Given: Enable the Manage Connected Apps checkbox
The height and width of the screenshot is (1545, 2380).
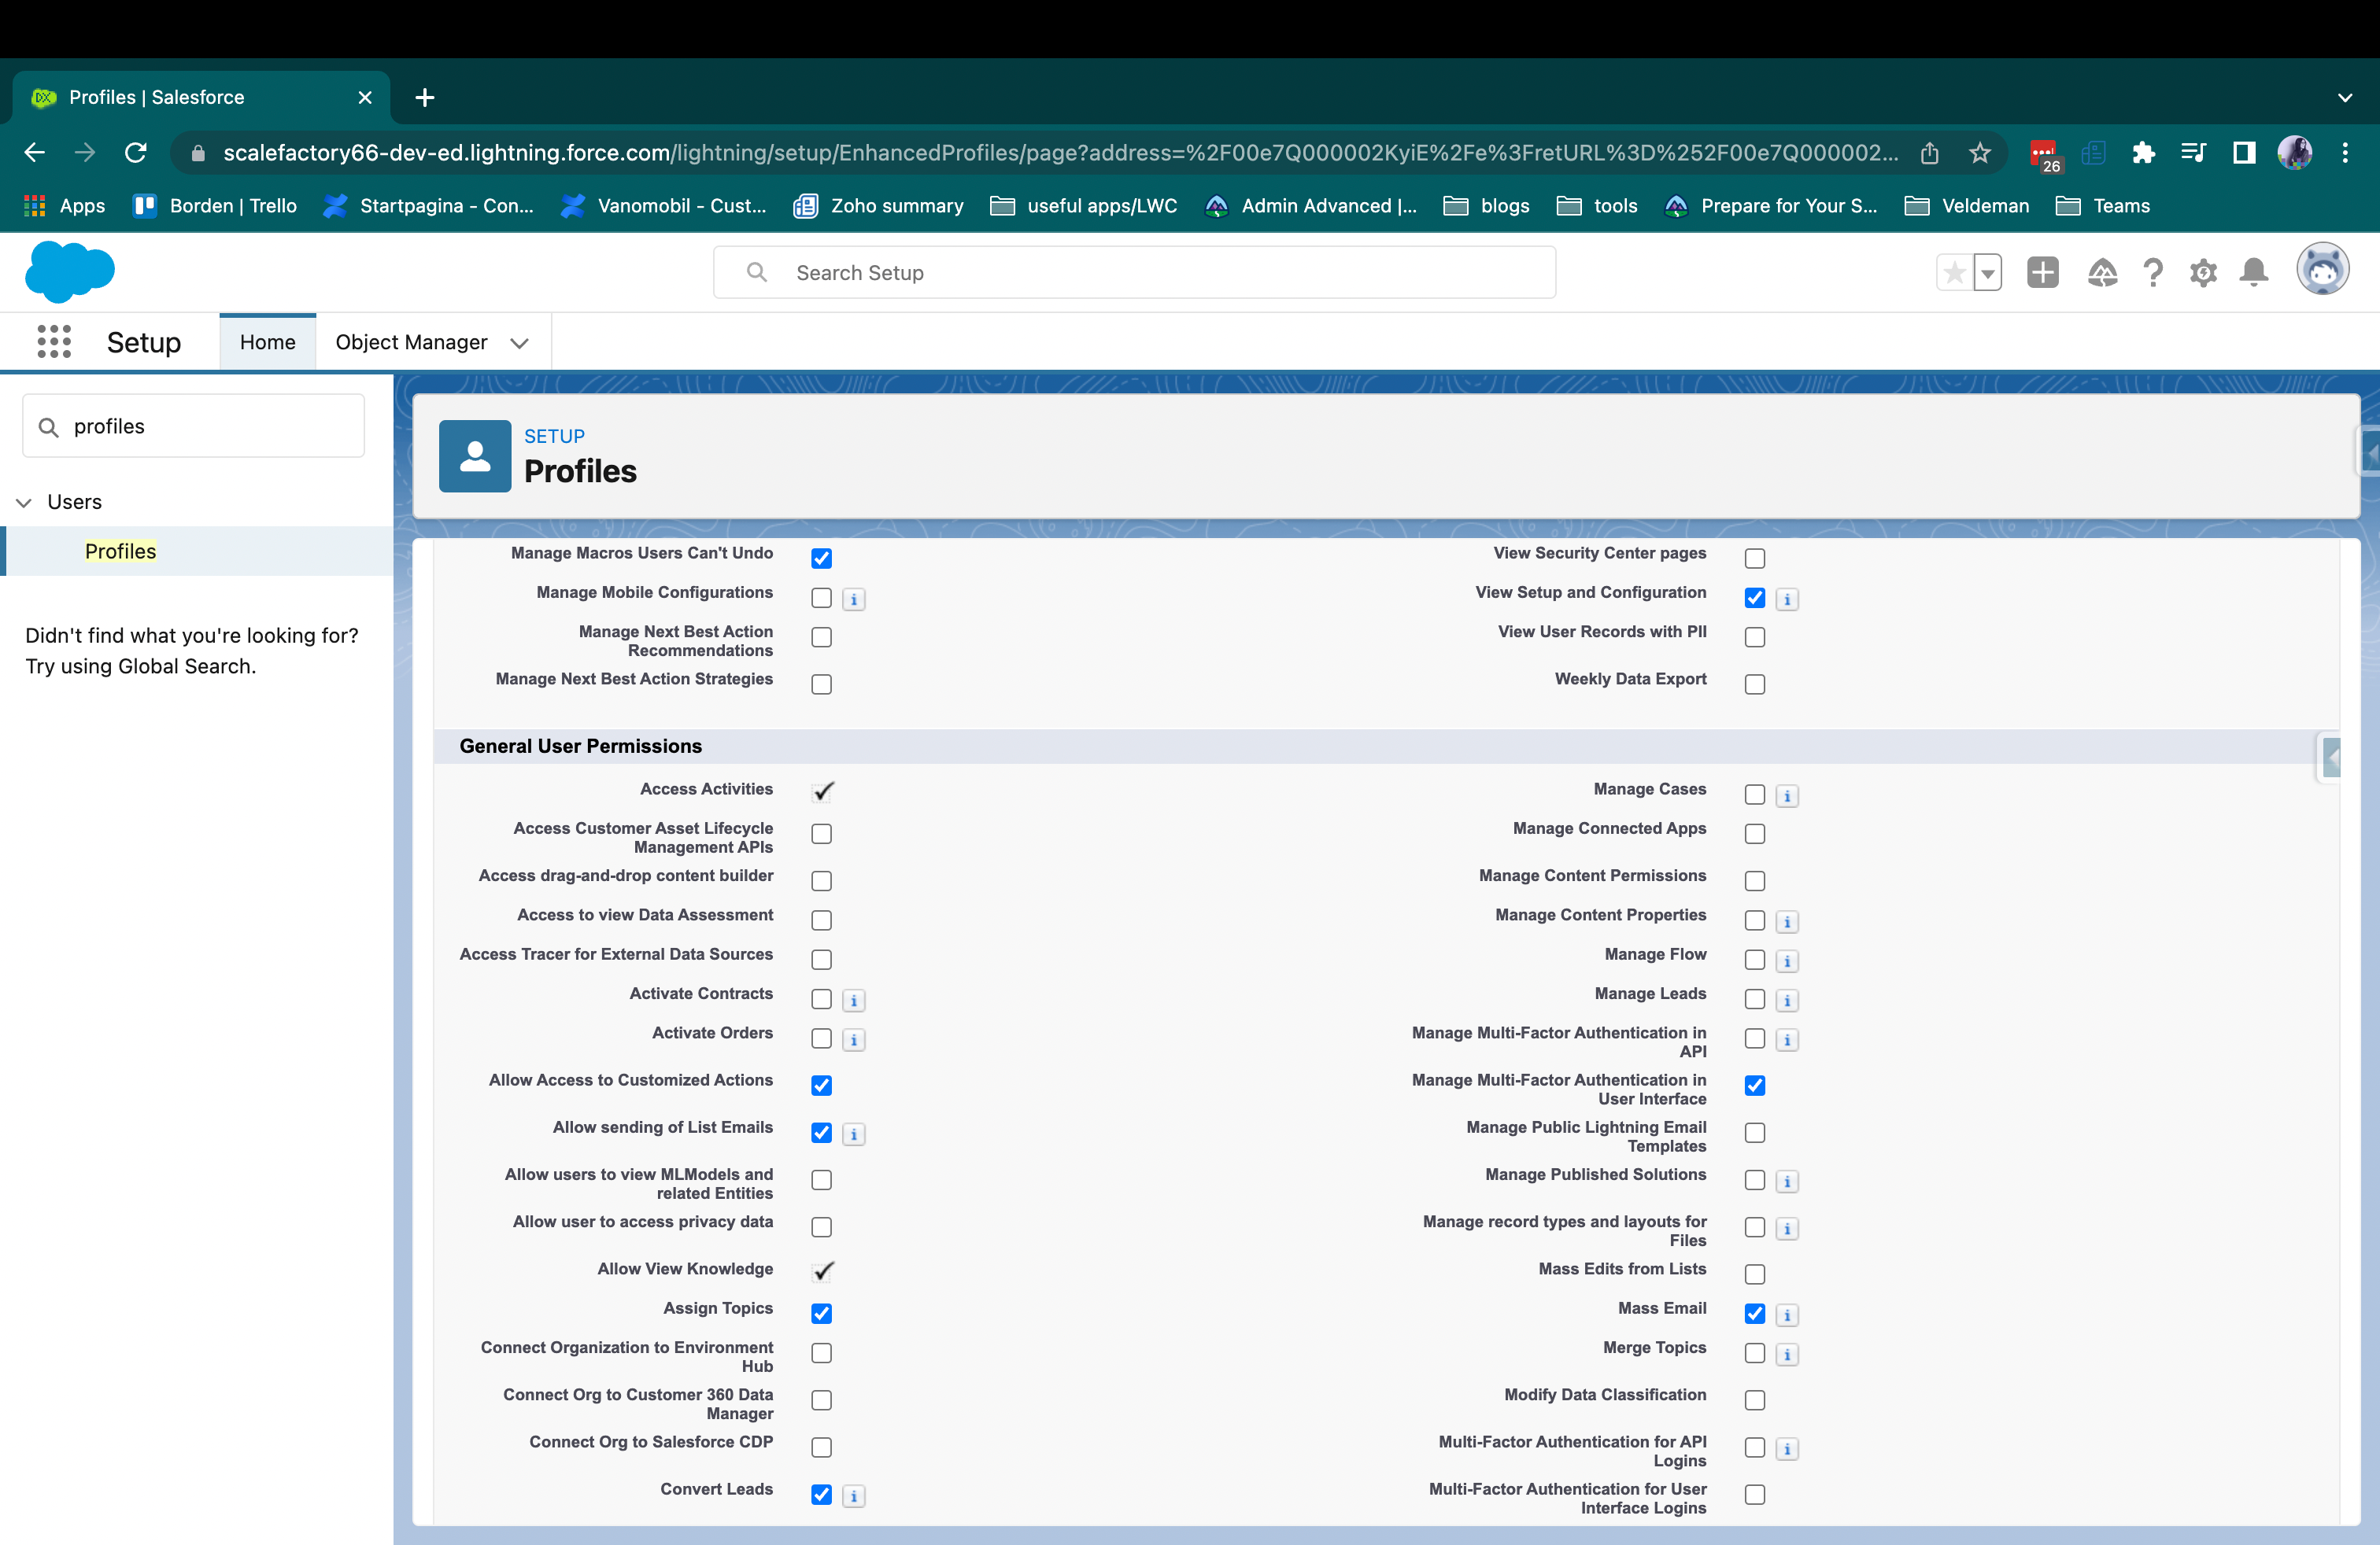Looking at the screenshot, I should click(x=1754, y=833).
